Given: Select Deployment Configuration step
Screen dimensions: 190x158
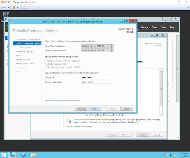Looking at the screenshot, I should click(x=28, y=39).
